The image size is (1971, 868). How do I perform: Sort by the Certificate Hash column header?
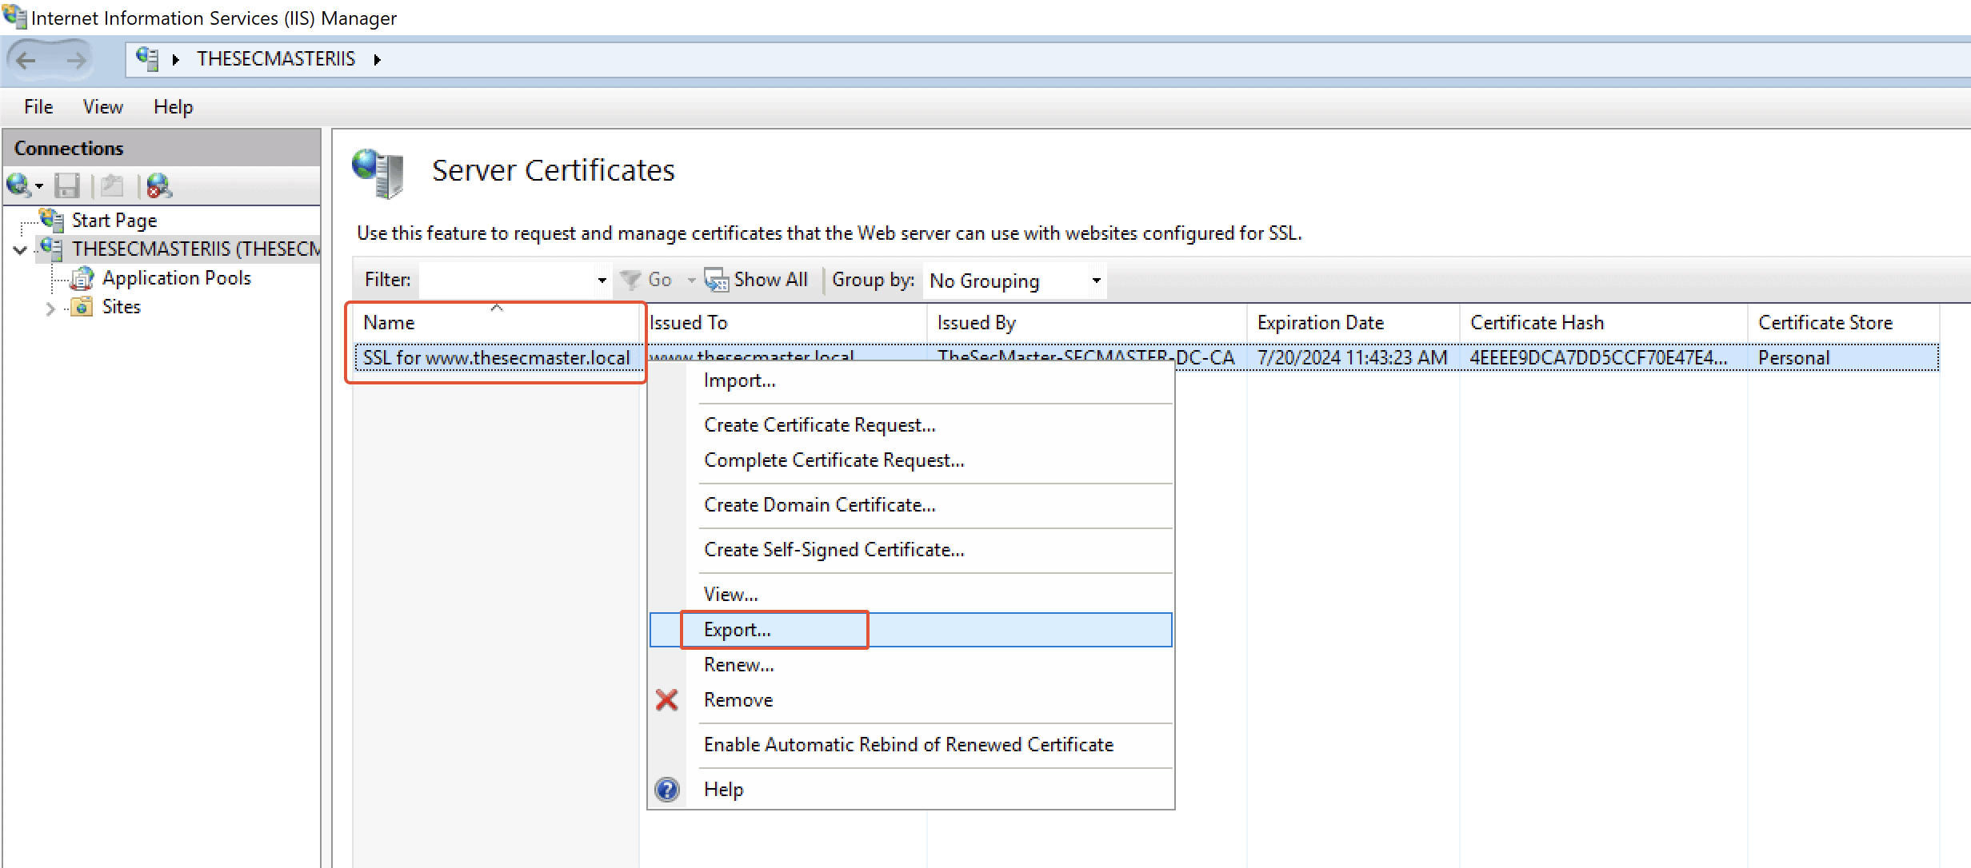point(1604,322)
